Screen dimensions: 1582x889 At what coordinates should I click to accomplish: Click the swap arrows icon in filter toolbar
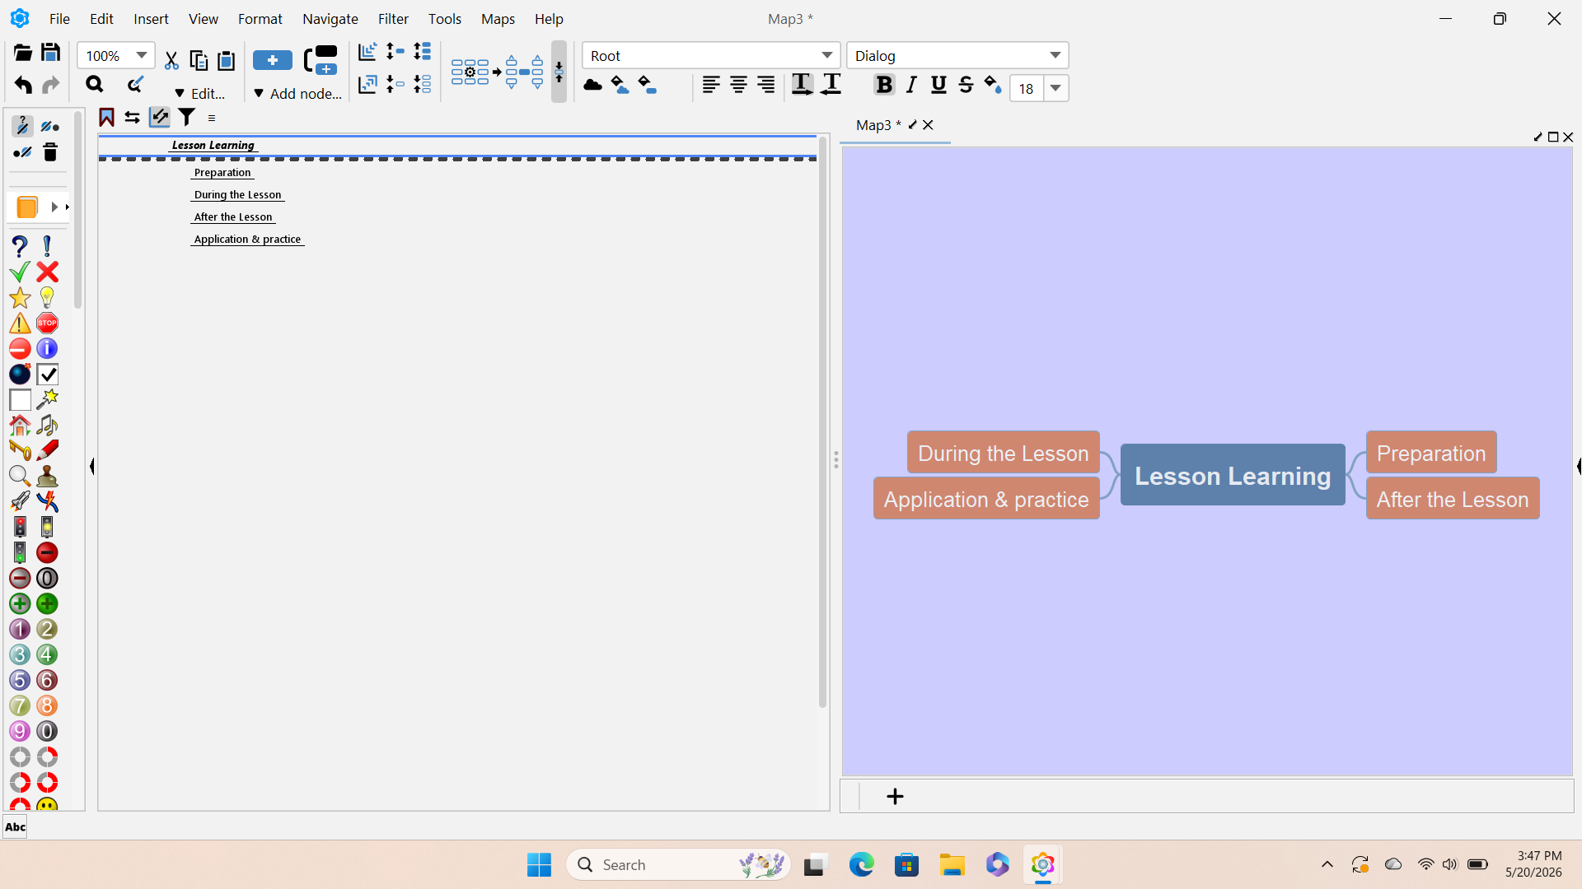pos(132,118)
